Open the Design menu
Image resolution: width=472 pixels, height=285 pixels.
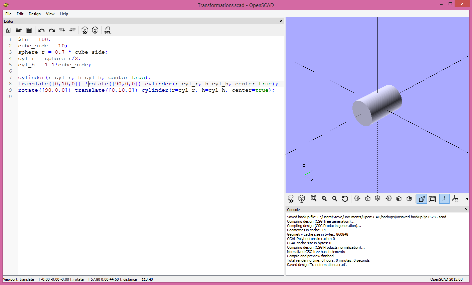pyautogui.click(x=34, y=14)
